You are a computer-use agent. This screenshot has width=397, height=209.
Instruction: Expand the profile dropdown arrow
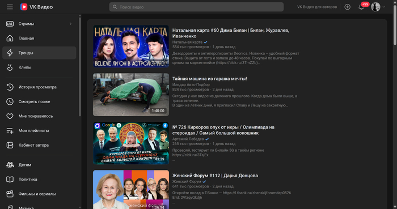(384, 7)
